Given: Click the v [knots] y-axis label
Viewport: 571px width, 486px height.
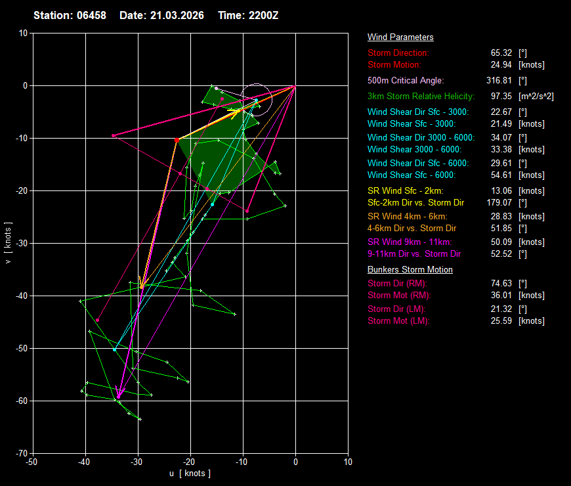Looking at the screenshot, I should pyautogui.click(x=8, y=243).
